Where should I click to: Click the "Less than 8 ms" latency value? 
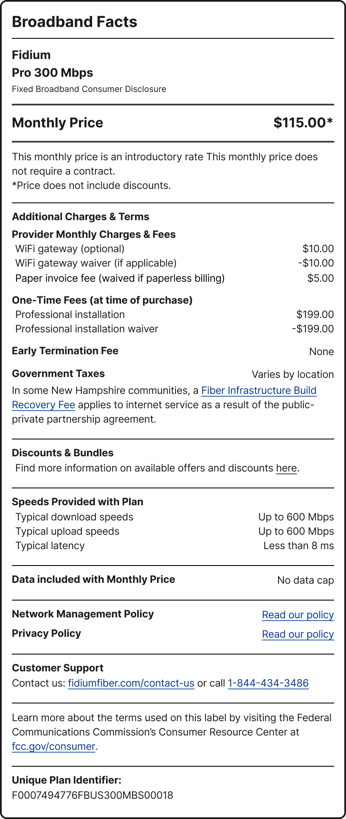click(x=298, y=546)
